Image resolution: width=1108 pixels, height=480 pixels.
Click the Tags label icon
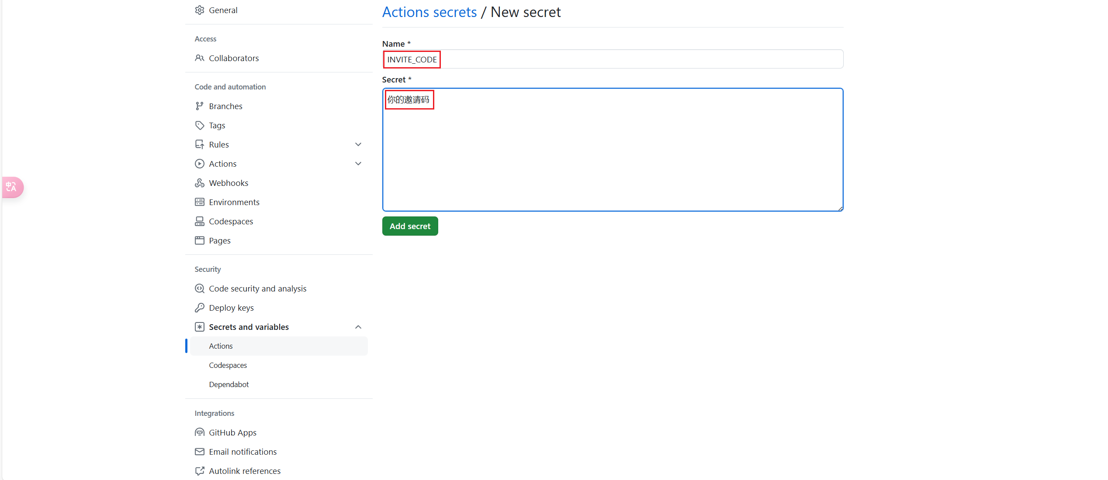coord(200,125)
